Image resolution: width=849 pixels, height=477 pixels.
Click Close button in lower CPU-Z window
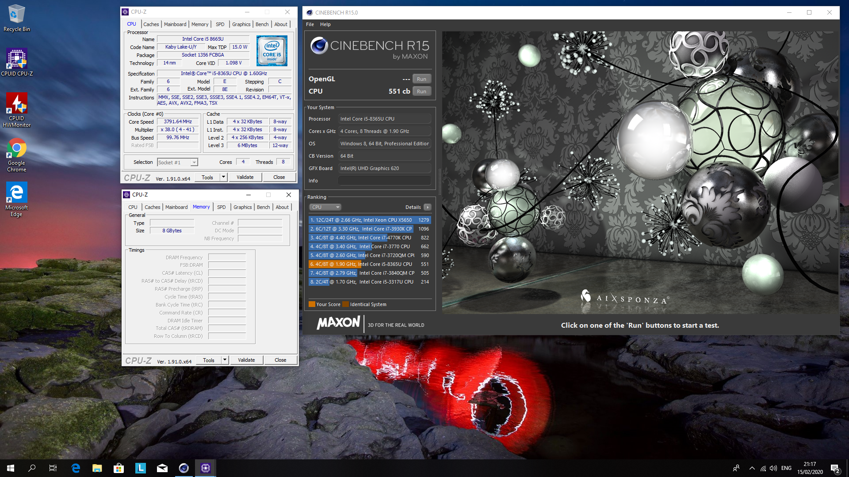[x=280, y=360]
